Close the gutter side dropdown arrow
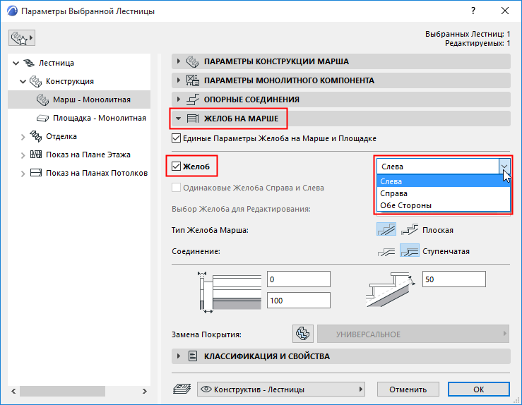This screenshot has height=405, width=522. pyautogui.click(x=504, y=167)
